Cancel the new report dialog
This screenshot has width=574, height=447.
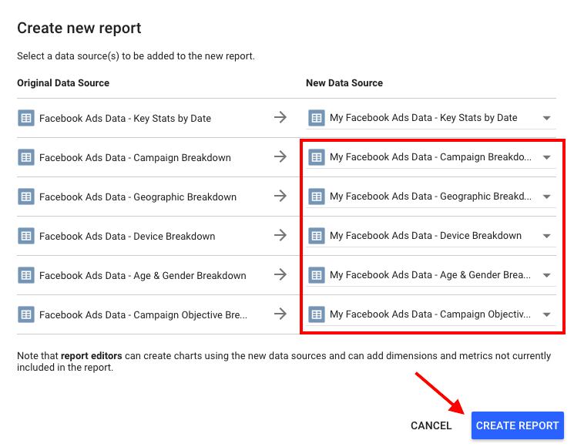coord(431,425)
